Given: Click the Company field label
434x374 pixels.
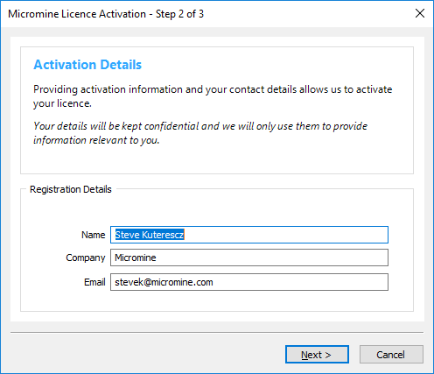Looking at the screenshot, I should pos(86,258).
